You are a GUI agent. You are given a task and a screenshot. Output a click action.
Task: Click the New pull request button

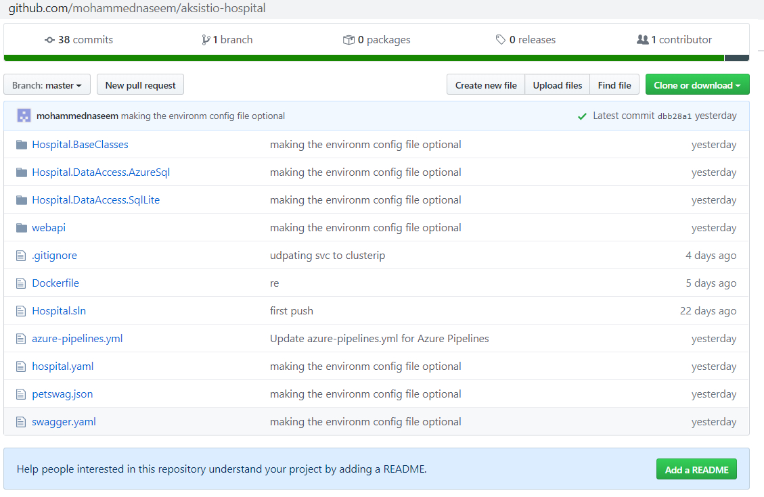[140, 85]
